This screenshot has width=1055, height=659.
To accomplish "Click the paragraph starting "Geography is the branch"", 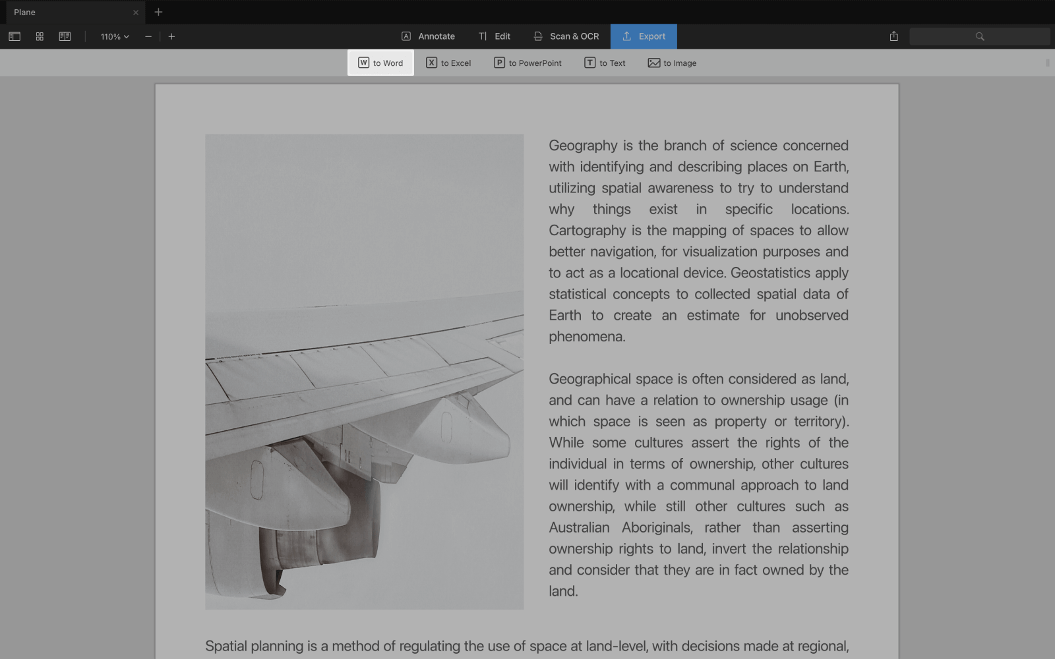I will (x=699, y=241).
